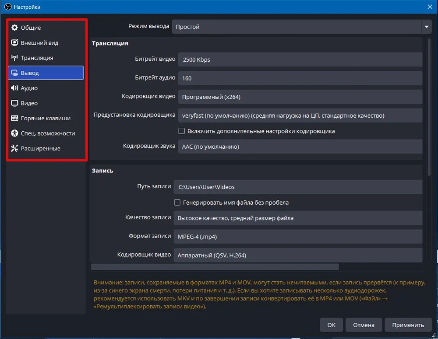The height and width of the screenshot is (339, 438).
Task: Click the Отмена button
Action: tap(364, 325)
